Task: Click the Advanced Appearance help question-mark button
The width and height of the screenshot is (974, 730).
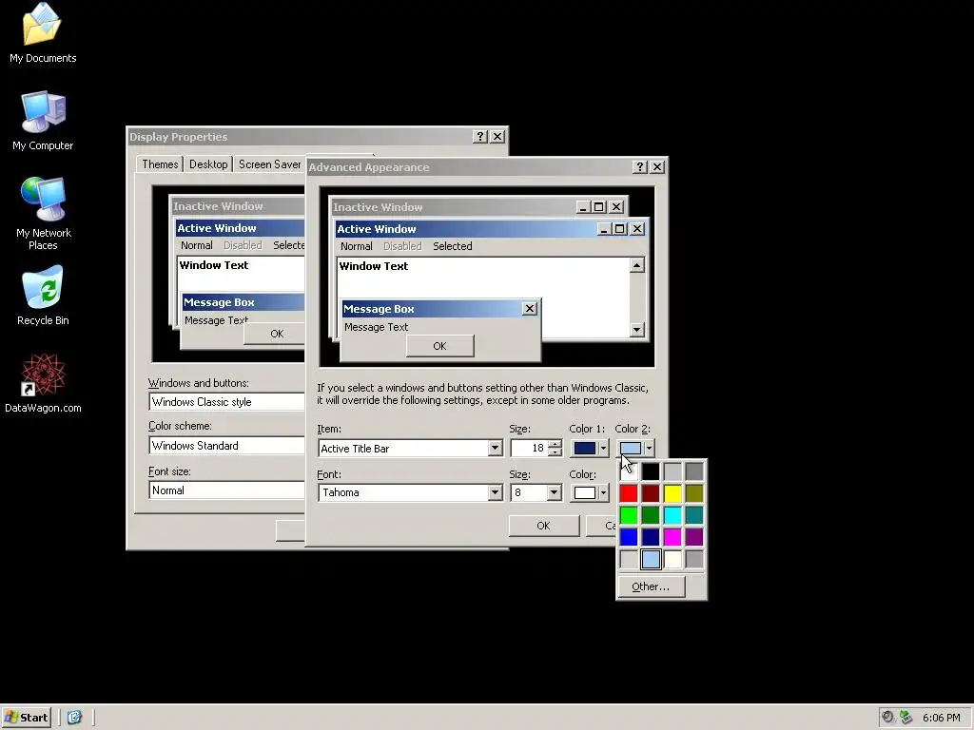Action: [x=639, y=167]
